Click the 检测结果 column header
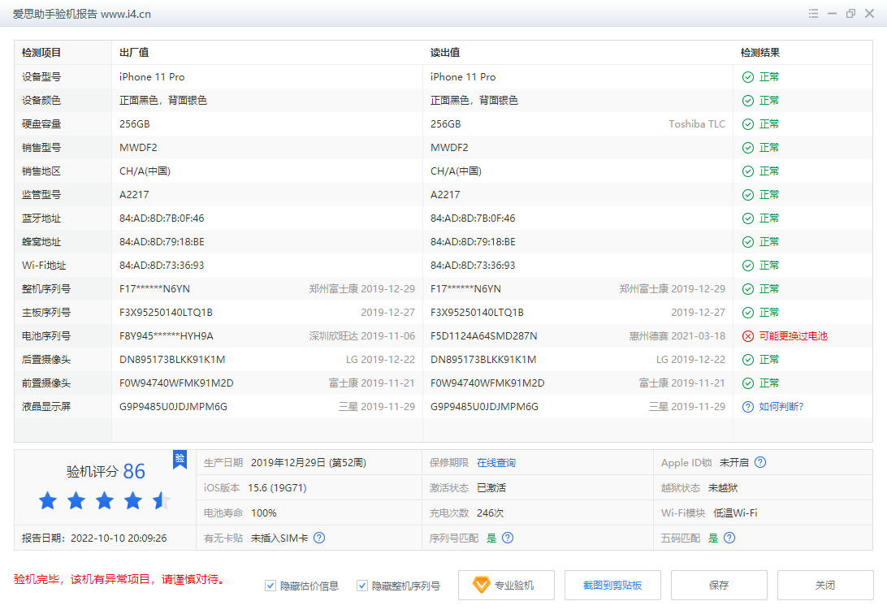 (x=760, y=53)
